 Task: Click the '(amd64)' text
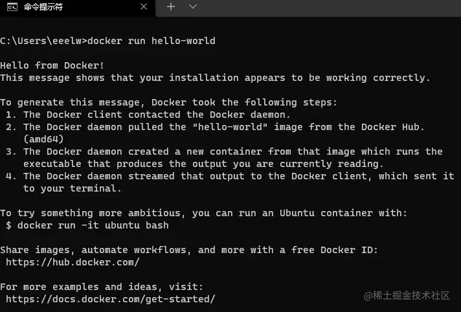(43, 139)
